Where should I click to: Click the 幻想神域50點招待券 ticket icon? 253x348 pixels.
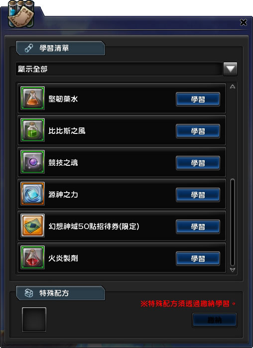click(33, 226)
